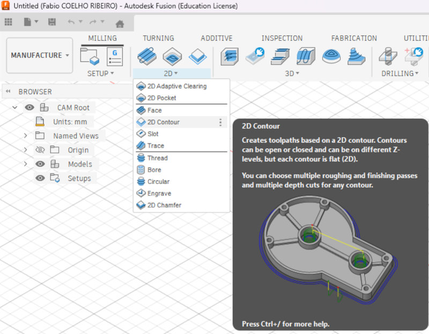The image size is (429, 334).
Task: Open the SETUP panel dropdown
Action: pos(100,73)
